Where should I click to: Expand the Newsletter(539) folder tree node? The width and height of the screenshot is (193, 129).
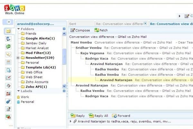(18, 58)
